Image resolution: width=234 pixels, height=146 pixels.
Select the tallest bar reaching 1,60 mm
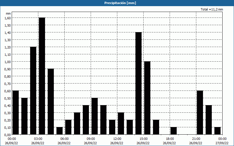coord(42,76)
